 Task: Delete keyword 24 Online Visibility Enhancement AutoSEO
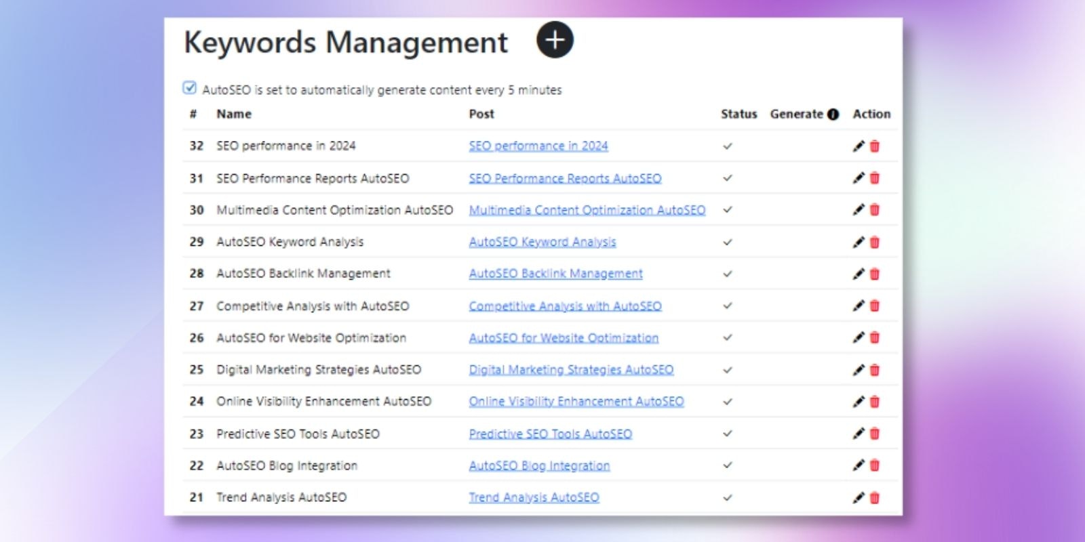coord(875,402)
